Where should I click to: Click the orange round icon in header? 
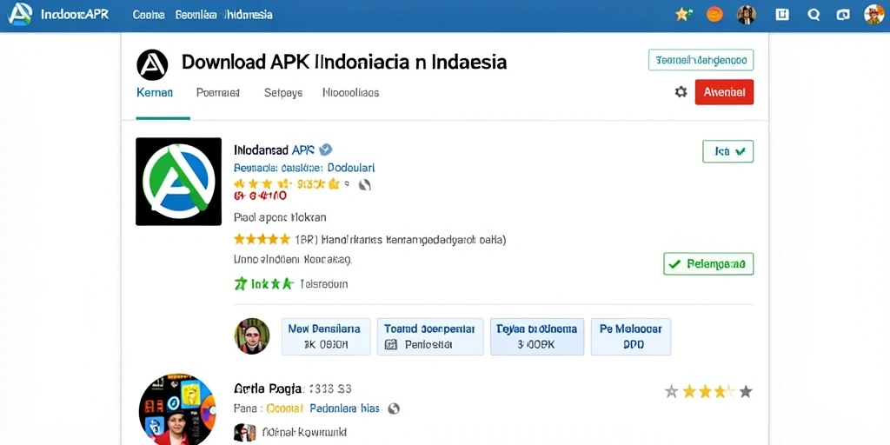coord(714,15)
